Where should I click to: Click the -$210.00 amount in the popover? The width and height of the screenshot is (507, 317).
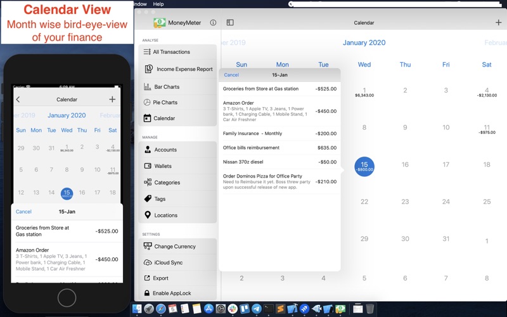click(326, 181)
